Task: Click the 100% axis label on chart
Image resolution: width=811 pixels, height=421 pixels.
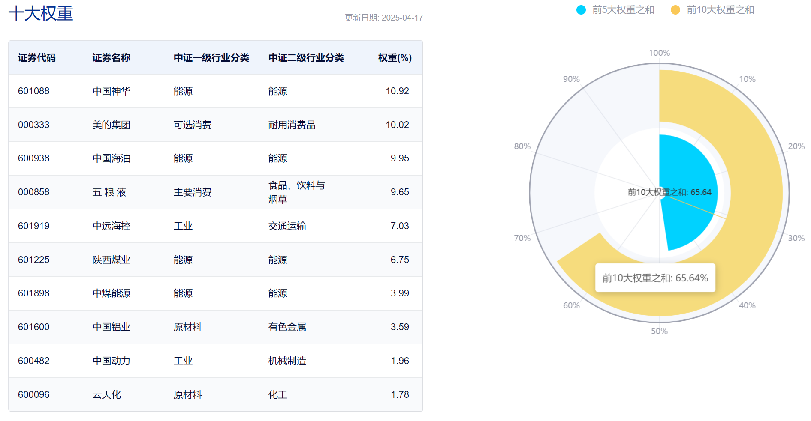Action: tap(659, 53)
